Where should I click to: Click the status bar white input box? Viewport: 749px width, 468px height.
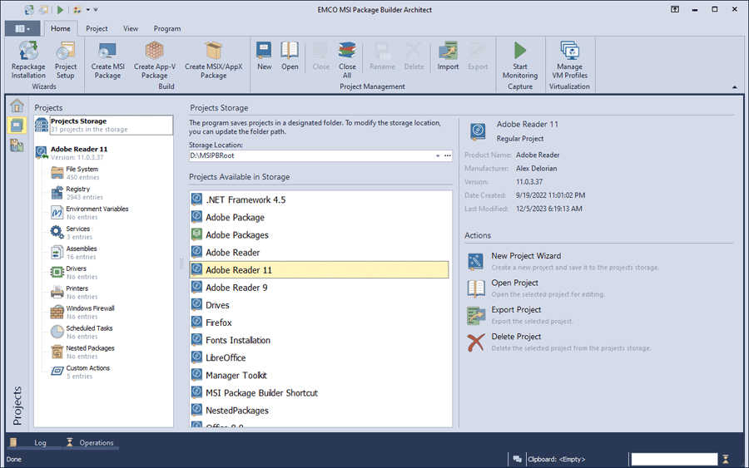click(x=674, y=459)
